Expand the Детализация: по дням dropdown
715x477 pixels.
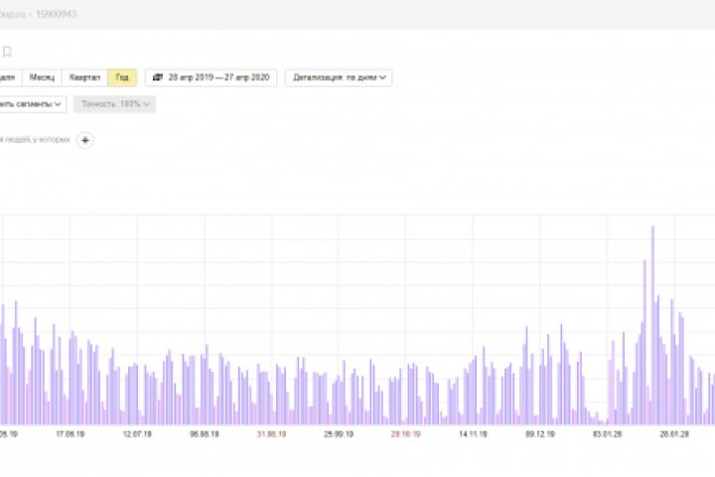click(x=339, y=78)
